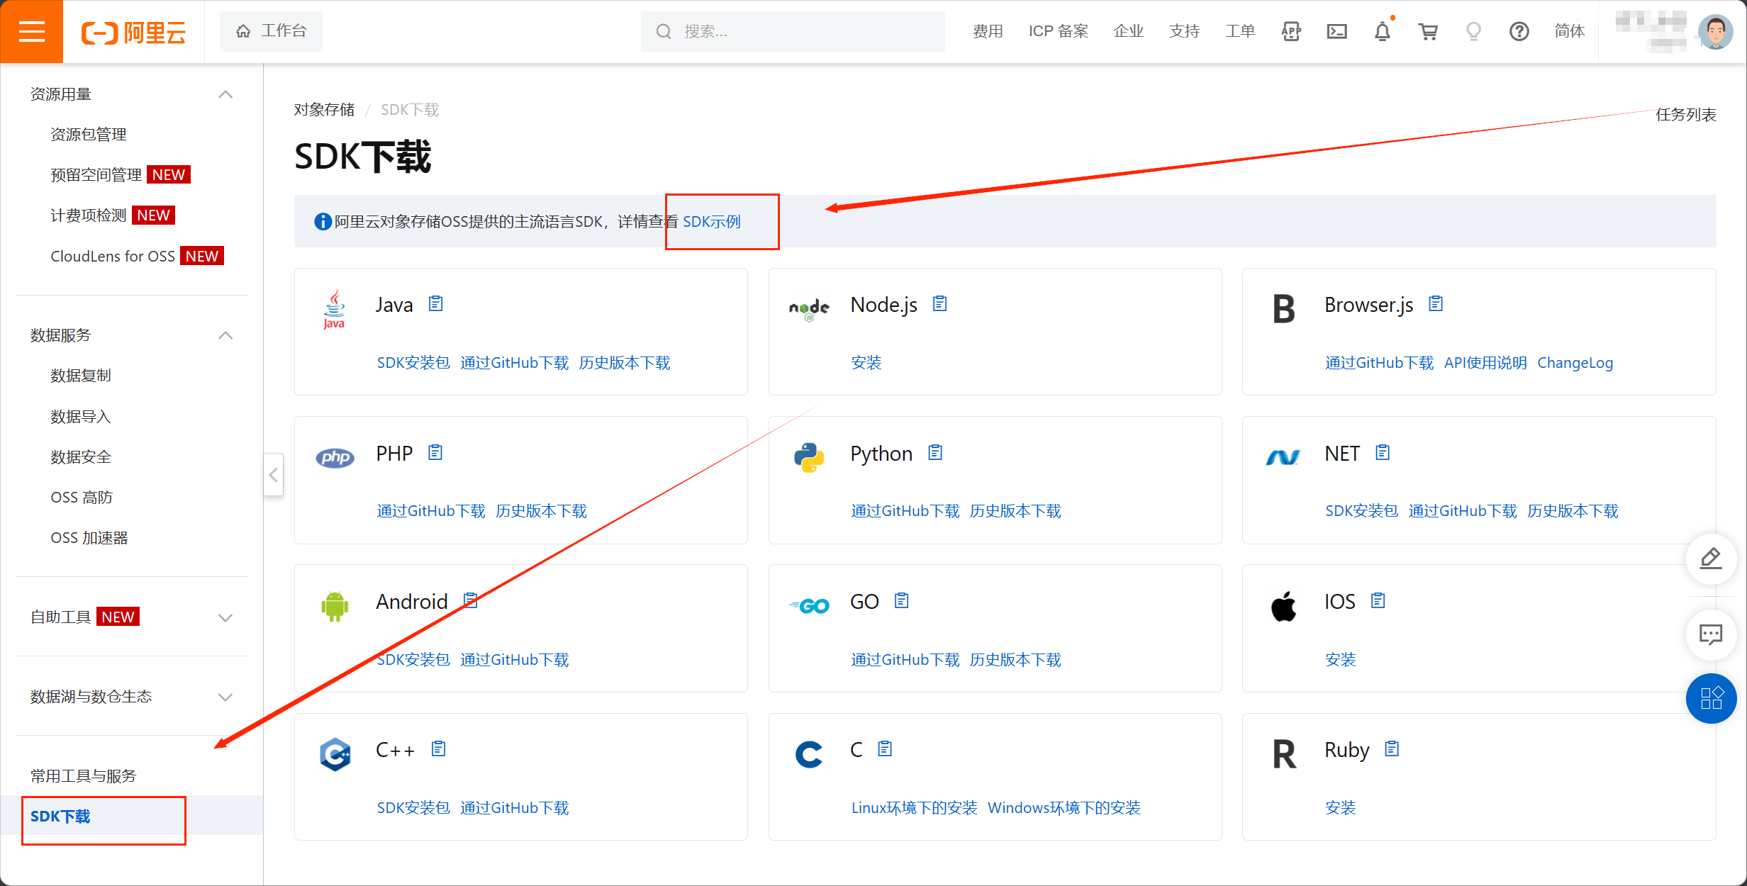Screen dimensions: 1747x886
Task: Select 资源包管理 in sidebar
Action: pos(89,134)
